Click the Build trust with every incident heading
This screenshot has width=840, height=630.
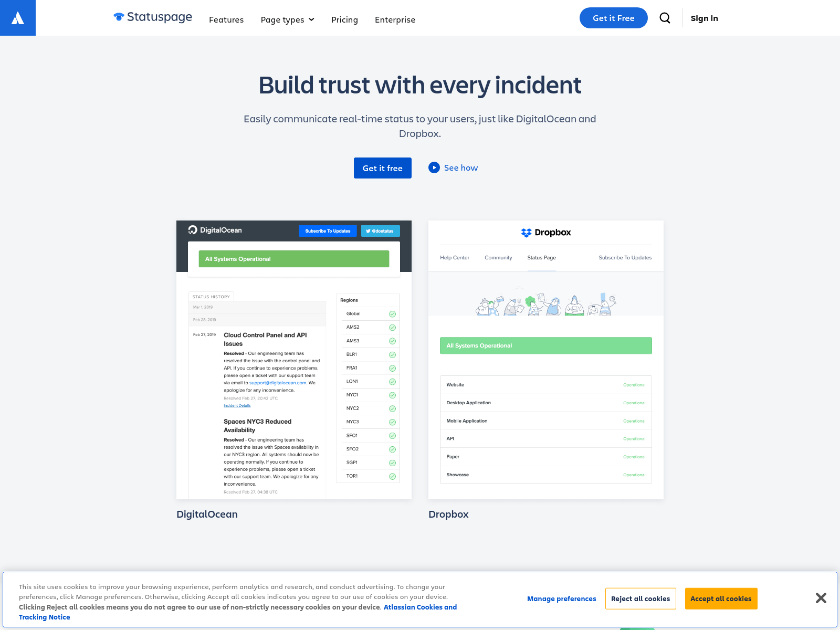coord(420,85)
